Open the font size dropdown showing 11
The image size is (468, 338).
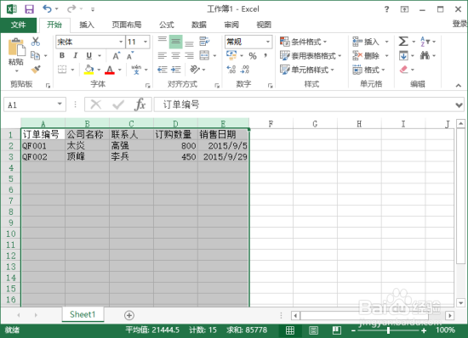(x=146, y=42)
